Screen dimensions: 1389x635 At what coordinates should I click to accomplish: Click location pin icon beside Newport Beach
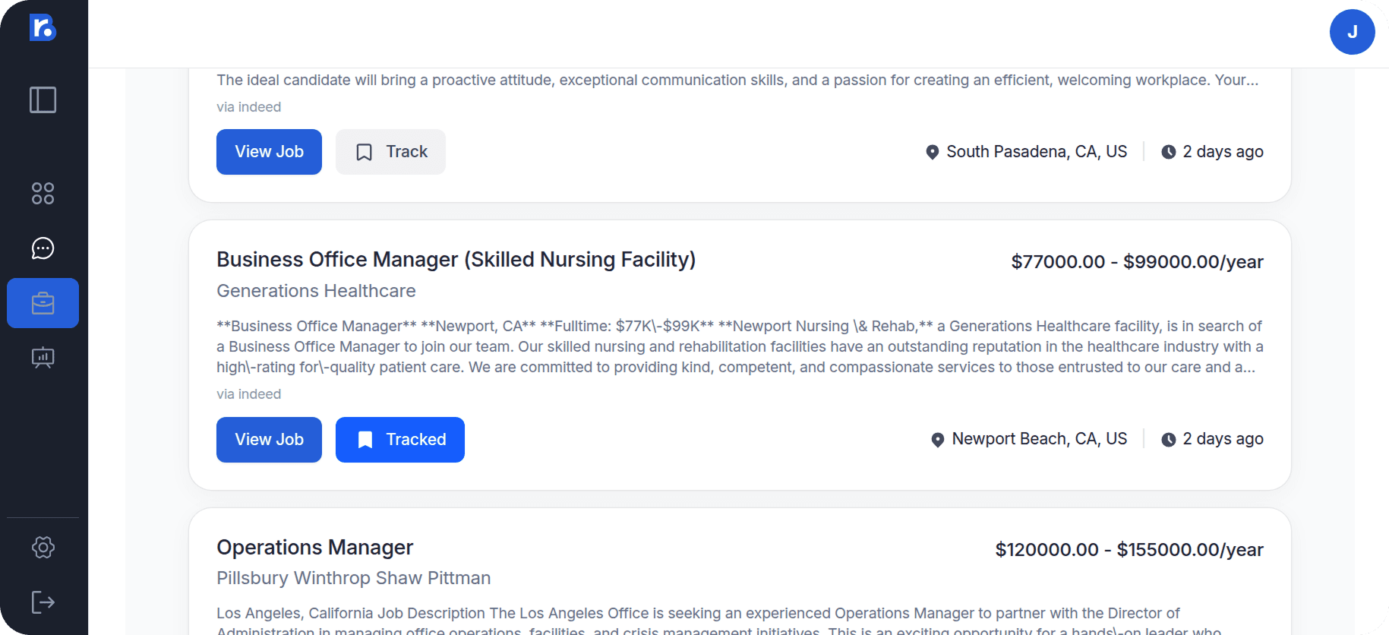[x=938, y=440]
